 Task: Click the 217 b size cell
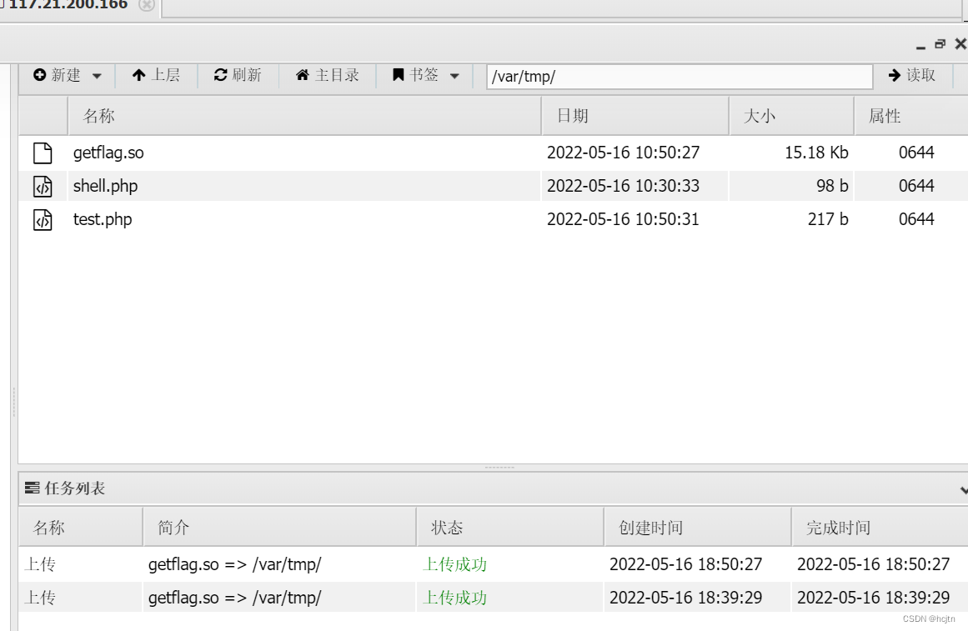point(828,219)
